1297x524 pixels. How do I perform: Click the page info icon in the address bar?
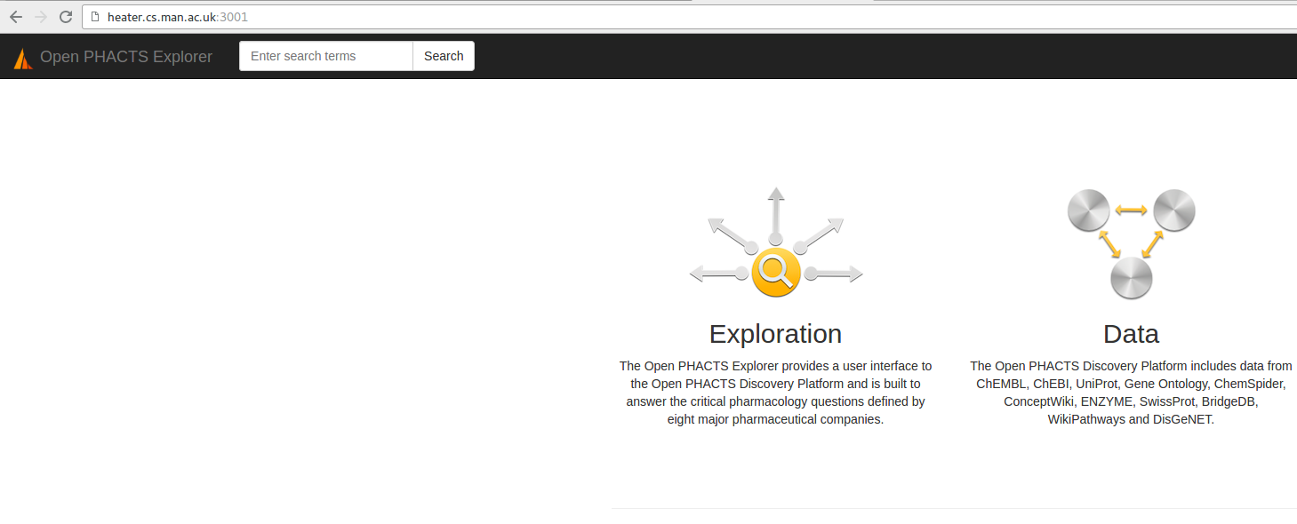(x=95, y=17)
